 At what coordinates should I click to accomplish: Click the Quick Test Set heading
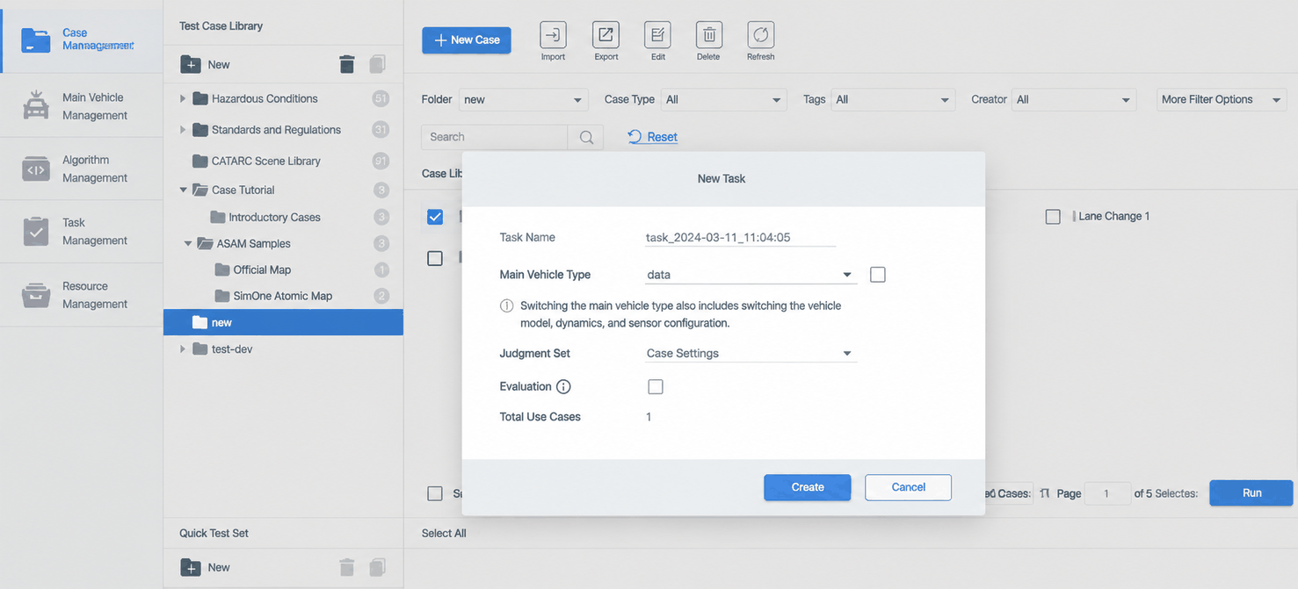pyautogui.click(x=214, y=533)
